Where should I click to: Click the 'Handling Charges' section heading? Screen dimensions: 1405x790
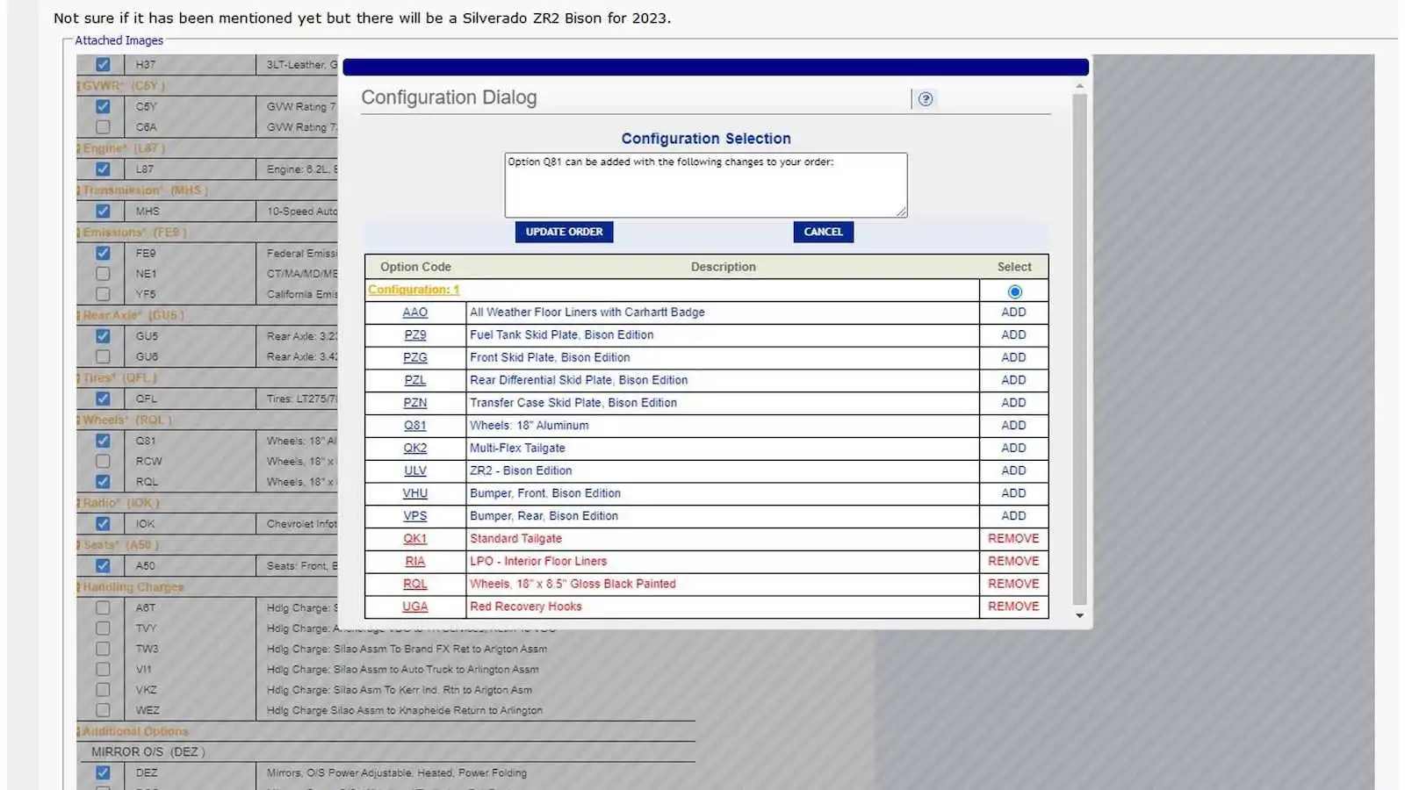click(133, 587)
